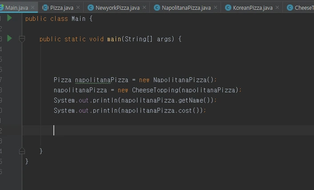Click the Pizza.java abstract class icon

(x=45, y=8)
